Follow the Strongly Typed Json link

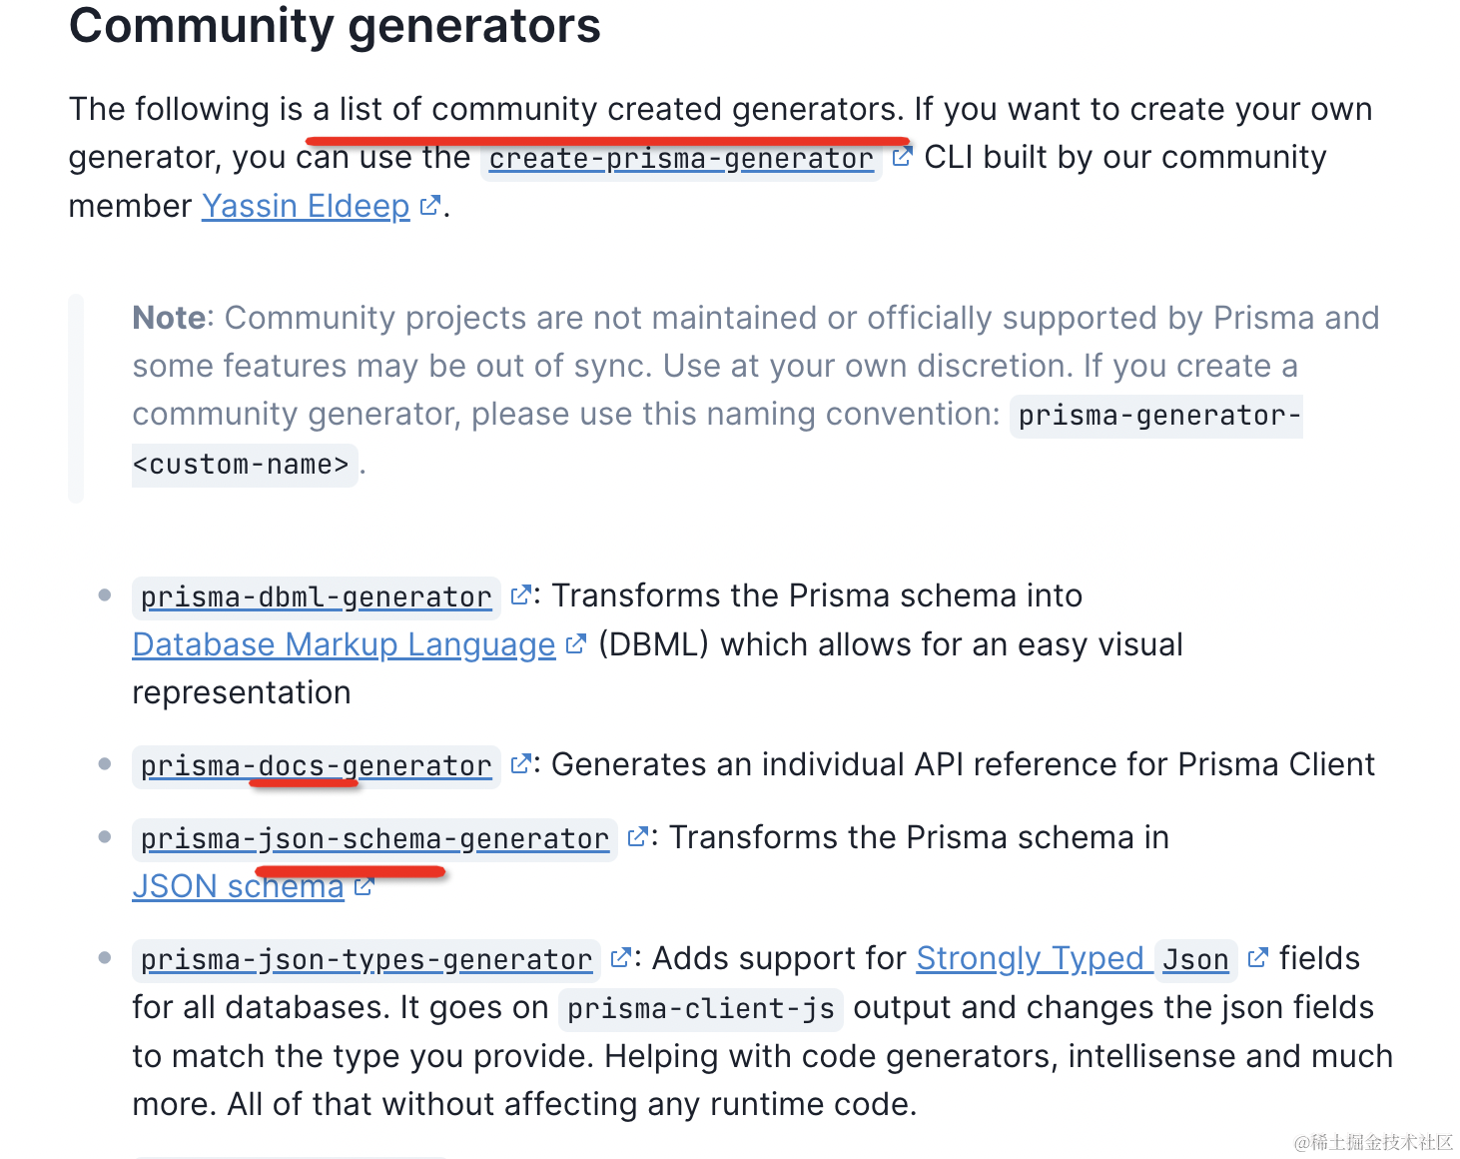tap(1073, 959)
